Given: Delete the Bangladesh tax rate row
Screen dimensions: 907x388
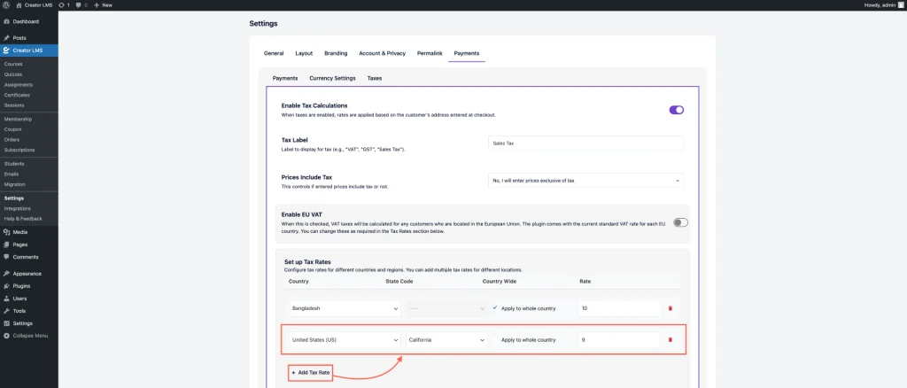Looking at the screenshot, I should (x=670, y=308).
